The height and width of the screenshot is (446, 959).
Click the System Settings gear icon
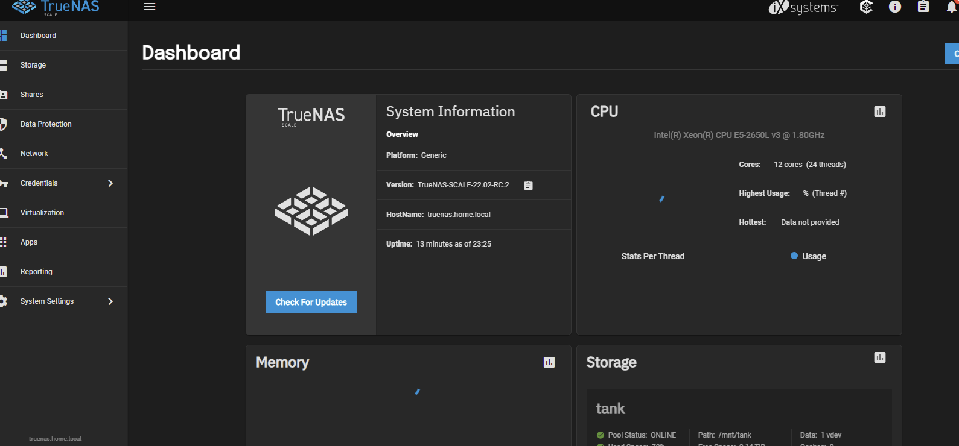tap(4, 301)
